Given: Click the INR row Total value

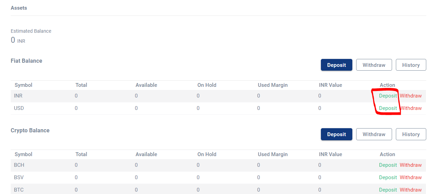Looking at the screenshot, I should coord(76,96).
